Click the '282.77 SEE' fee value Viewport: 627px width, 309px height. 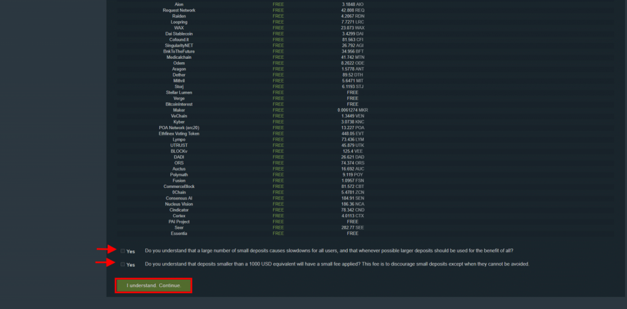[352, 228]
